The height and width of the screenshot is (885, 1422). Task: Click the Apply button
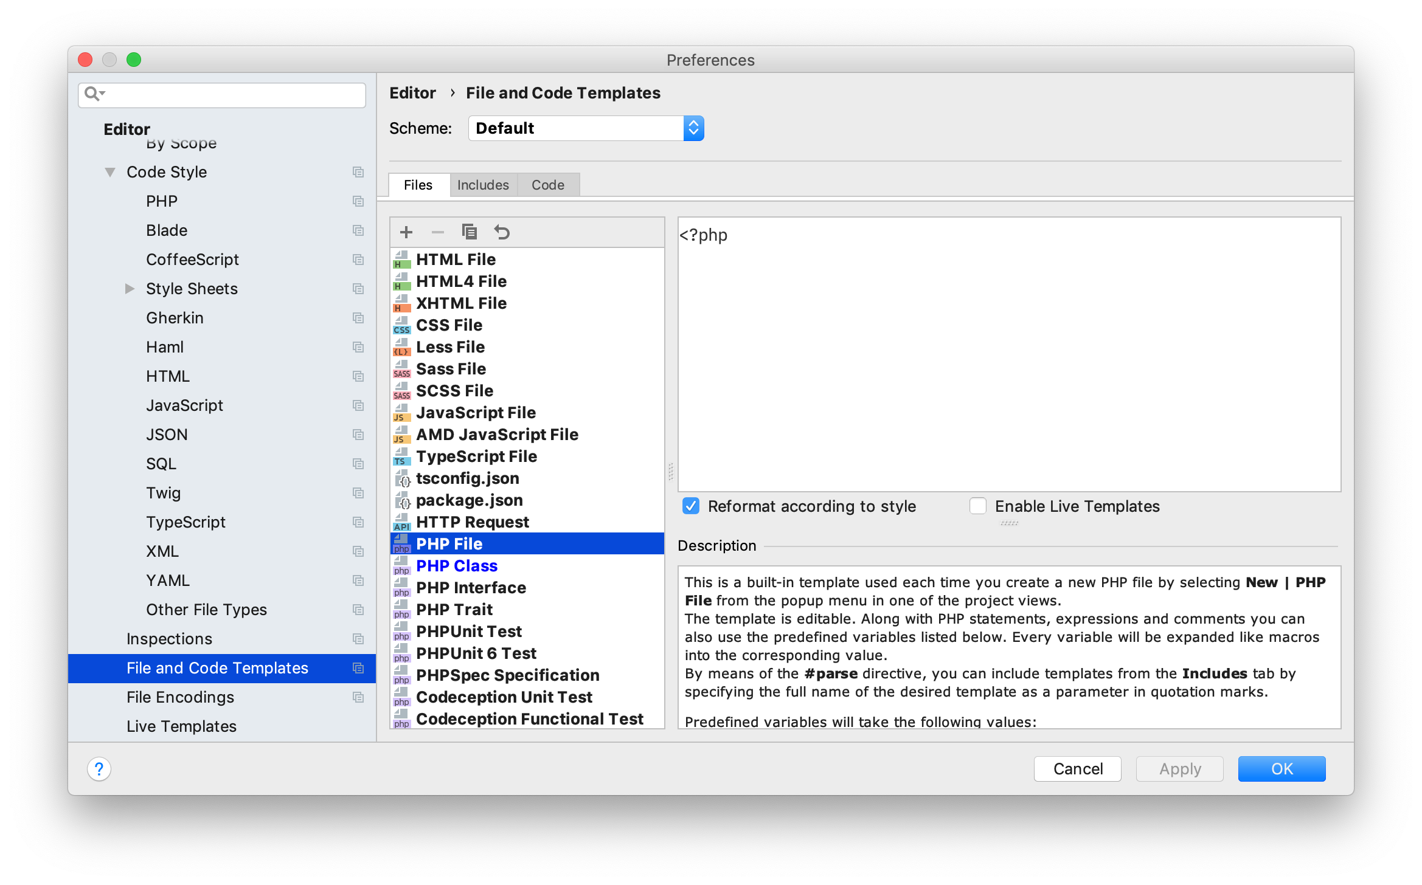pos(1180,769)
